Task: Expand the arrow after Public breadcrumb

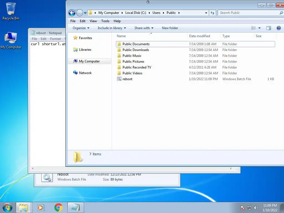Action: click(x=179, y=13)
